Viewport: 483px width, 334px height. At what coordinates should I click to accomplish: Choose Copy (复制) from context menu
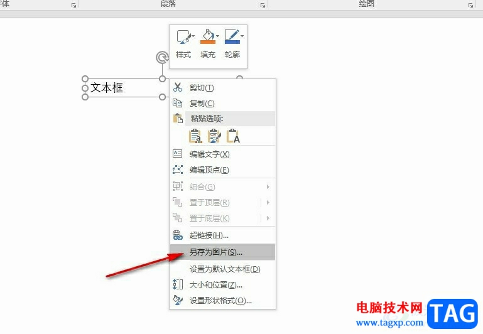(222, 104)
